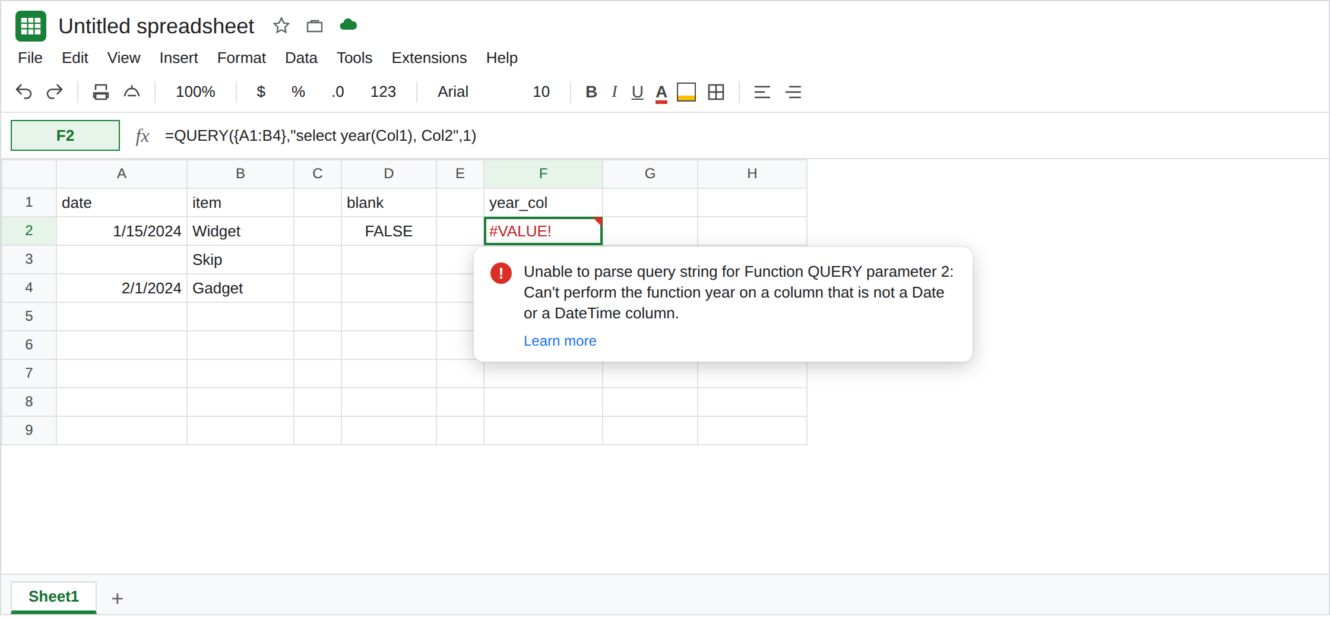
Task: Click the Google Sheets home logo
Action: point(31,26)
